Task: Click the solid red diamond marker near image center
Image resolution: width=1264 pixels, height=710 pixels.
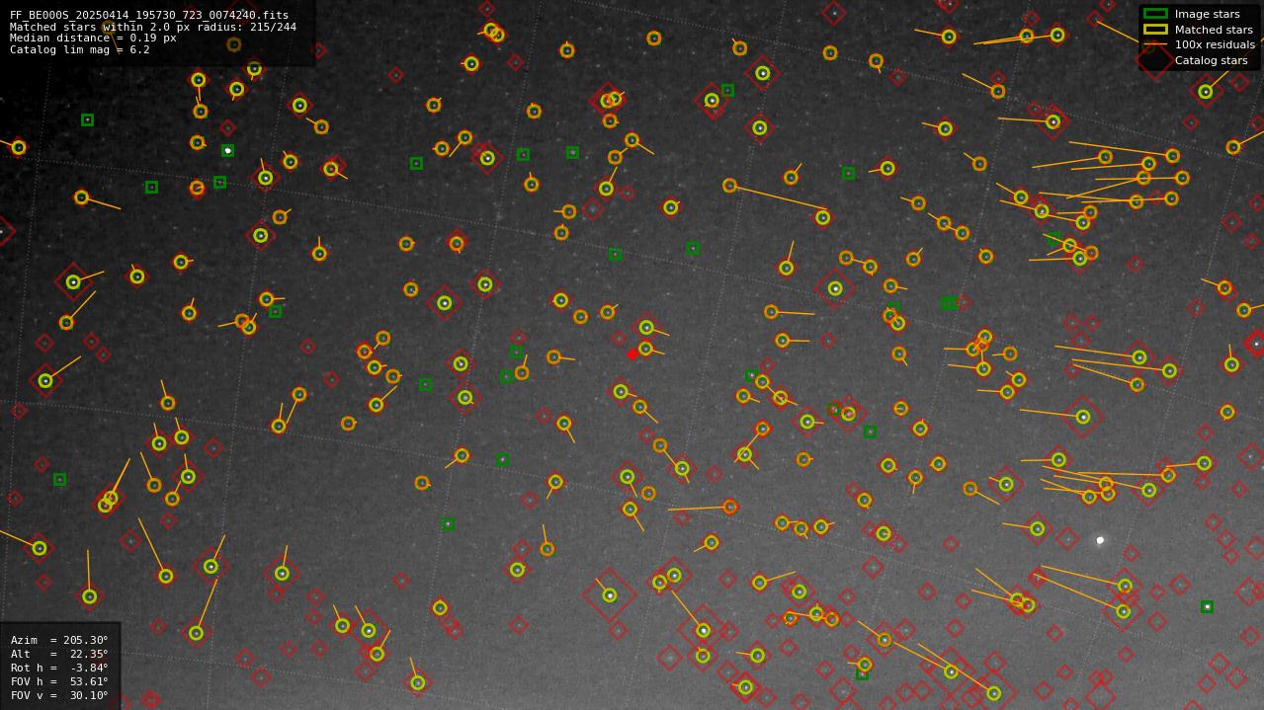Action: [632, 355]
